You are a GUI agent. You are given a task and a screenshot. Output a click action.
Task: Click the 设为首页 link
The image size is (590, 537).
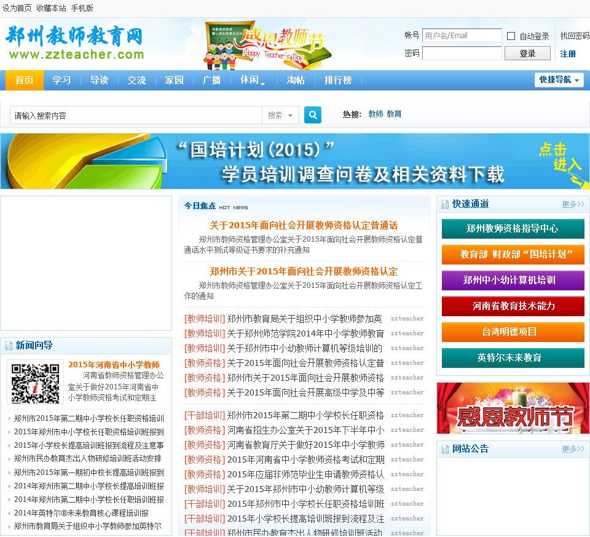pos(17,8)
